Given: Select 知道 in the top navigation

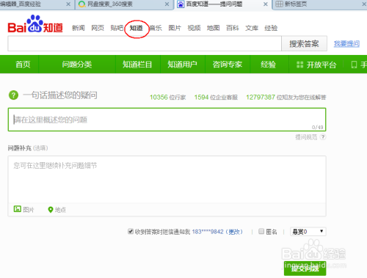Looking at the screenshot, I should (x=137, y=28).
